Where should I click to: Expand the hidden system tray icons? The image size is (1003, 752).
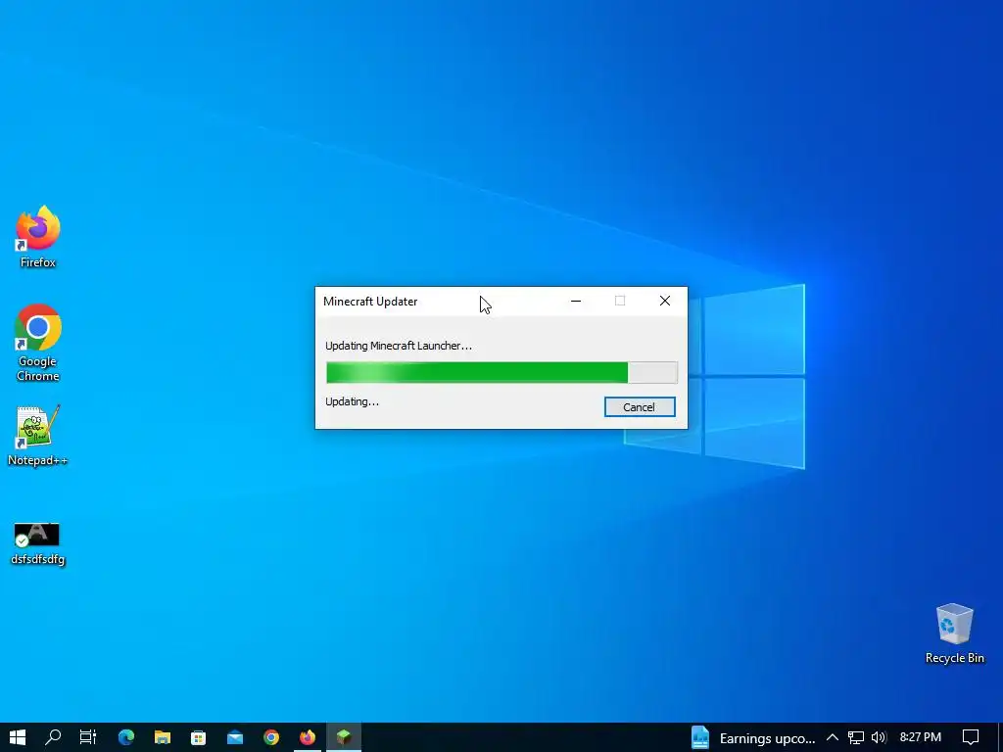point(833,737)
